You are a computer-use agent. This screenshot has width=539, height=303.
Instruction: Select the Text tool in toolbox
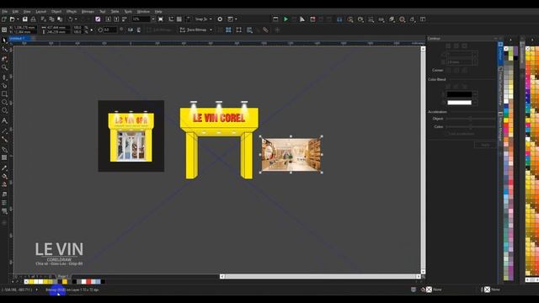[4, 120]
